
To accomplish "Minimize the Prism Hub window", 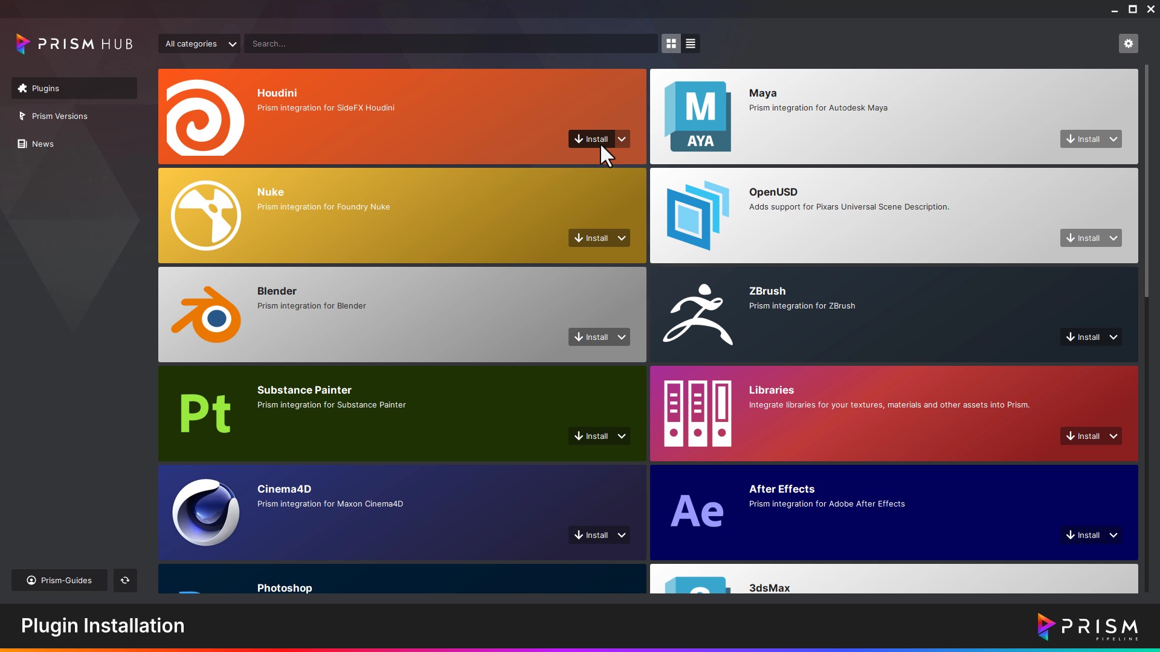I will [x=1115, y=9].
